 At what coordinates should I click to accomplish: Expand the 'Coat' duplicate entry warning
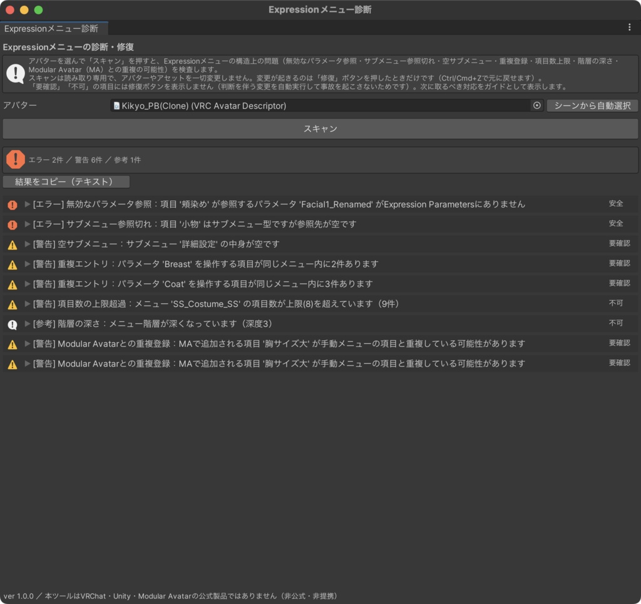pos(28,284)
